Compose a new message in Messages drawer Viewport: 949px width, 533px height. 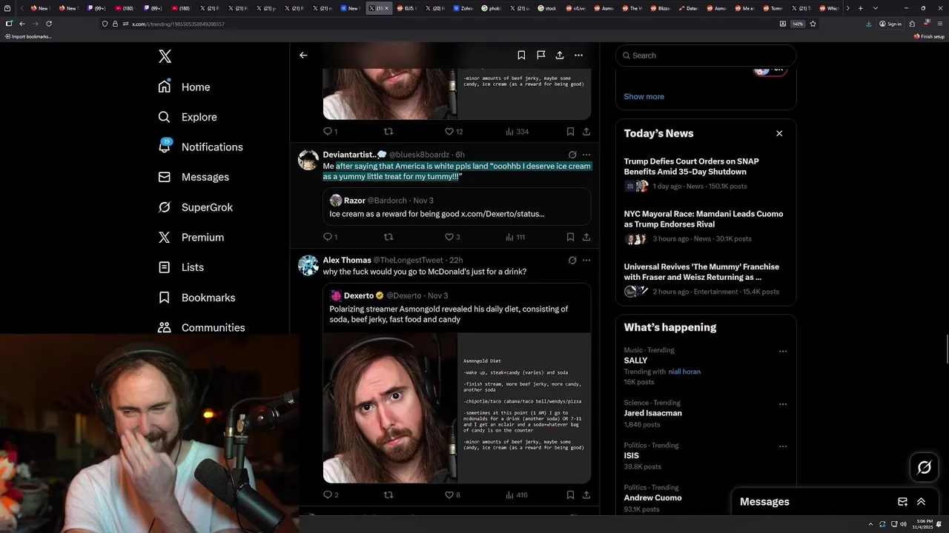click(x=902, y=502)
